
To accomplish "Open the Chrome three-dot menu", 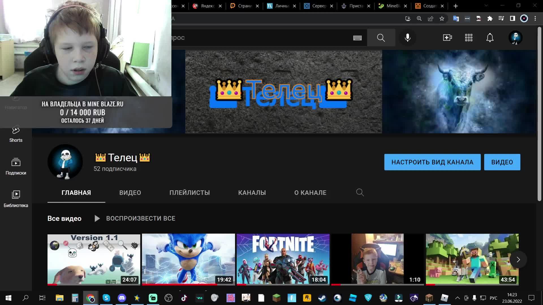I will point(535,19).
